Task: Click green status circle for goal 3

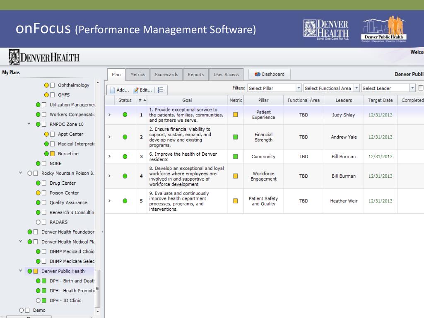Action: click(x=125, y=157)
